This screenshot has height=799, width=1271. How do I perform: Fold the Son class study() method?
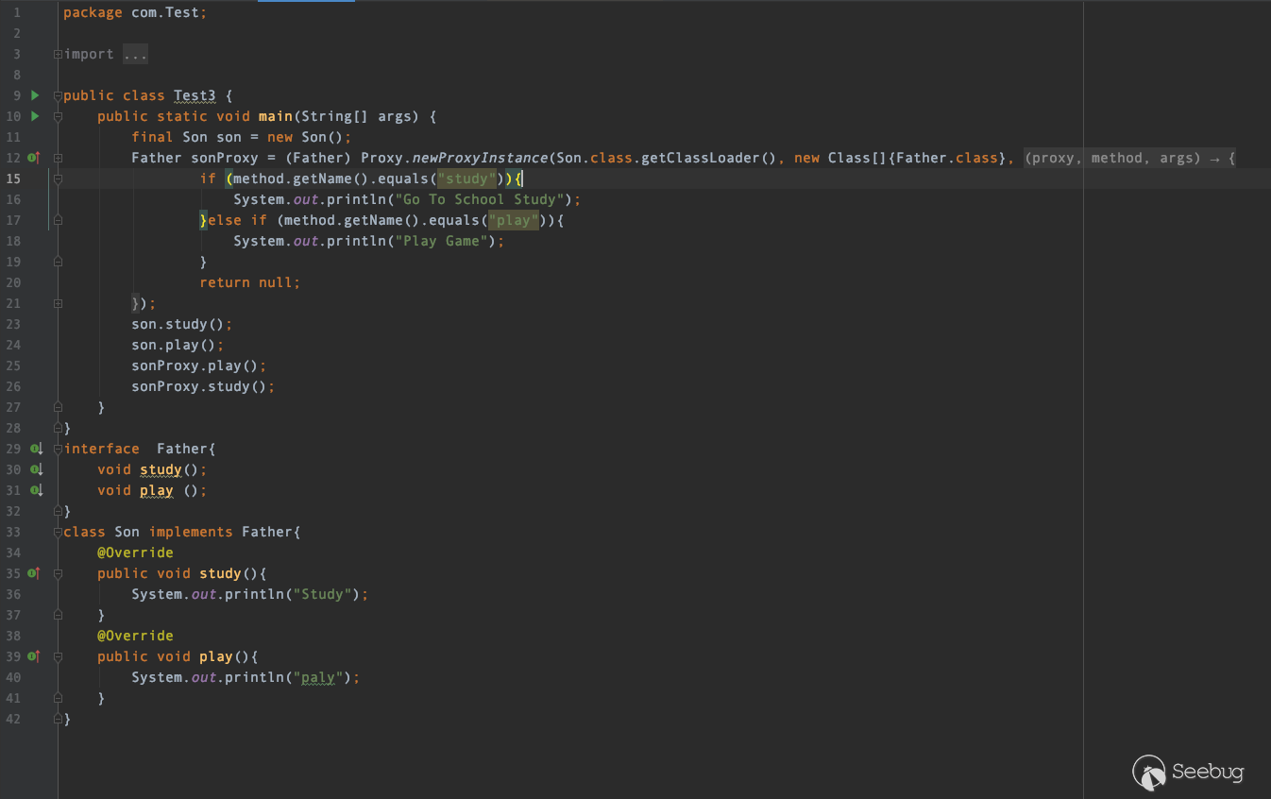[x=58, y=573]
